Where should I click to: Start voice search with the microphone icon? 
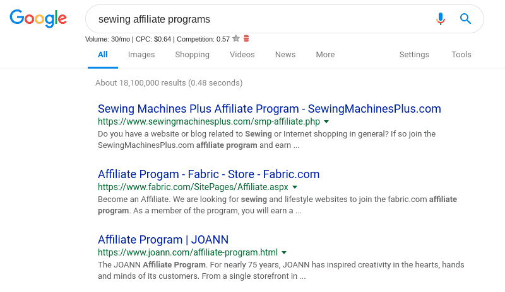pyautogui.click(x=440, y=19)
